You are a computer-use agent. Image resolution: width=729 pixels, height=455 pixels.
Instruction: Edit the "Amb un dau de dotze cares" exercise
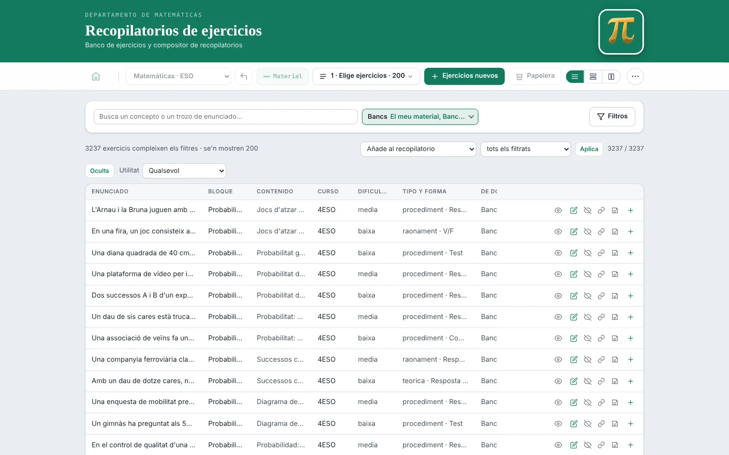point(574,381)
